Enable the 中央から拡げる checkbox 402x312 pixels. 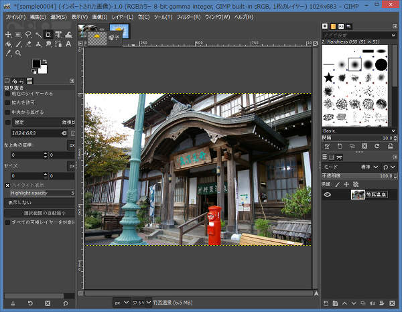point(8,112)
